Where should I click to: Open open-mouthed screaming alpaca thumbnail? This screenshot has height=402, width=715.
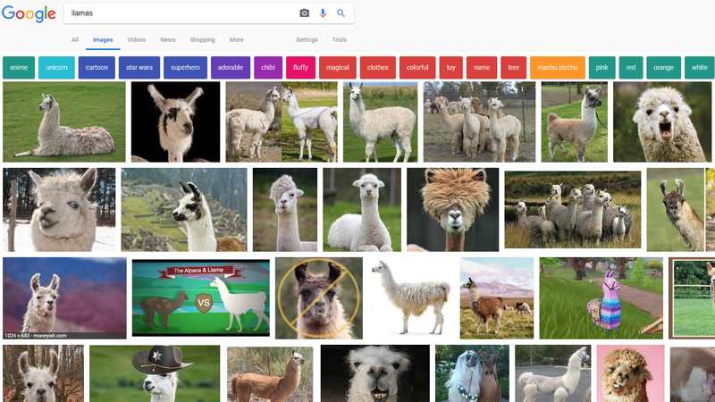point(662,121)
